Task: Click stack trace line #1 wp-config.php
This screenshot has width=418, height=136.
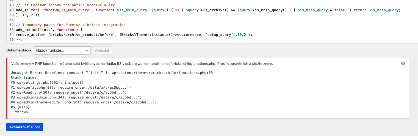Action: [71, 88]
